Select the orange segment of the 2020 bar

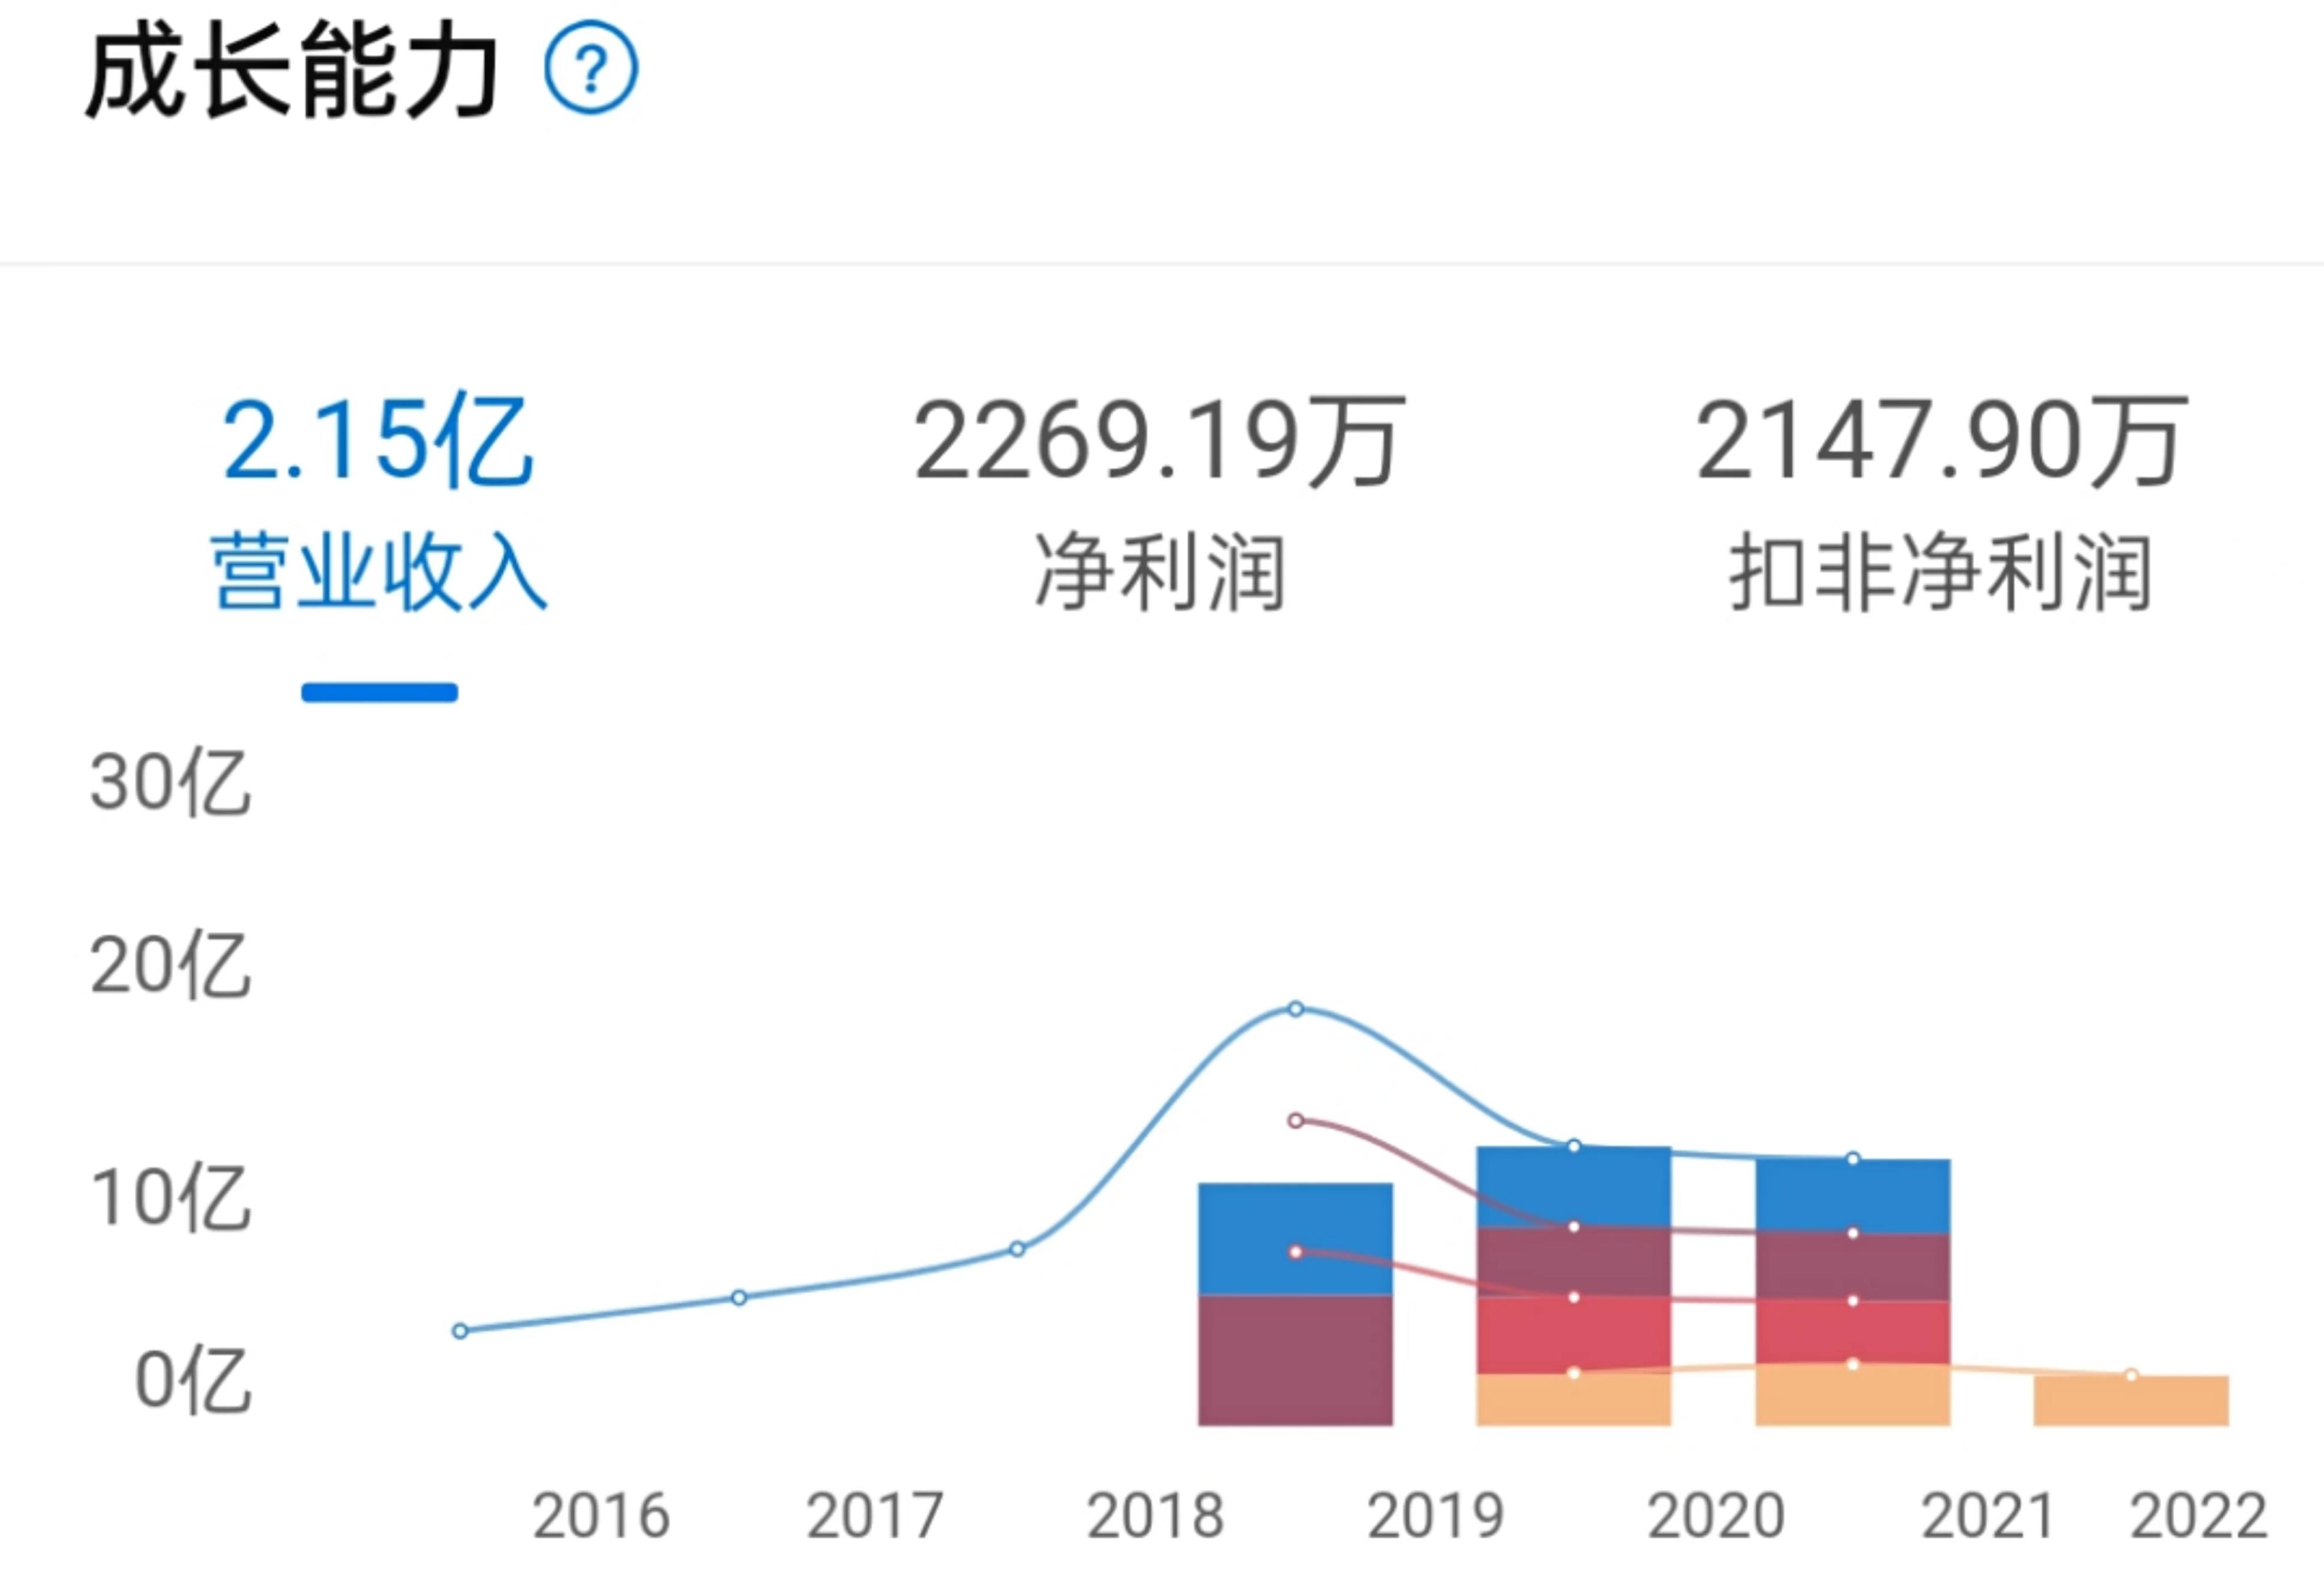coord(1574,1399)
